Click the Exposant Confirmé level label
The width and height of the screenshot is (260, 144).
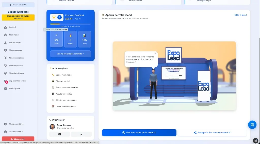coord(74,15)
